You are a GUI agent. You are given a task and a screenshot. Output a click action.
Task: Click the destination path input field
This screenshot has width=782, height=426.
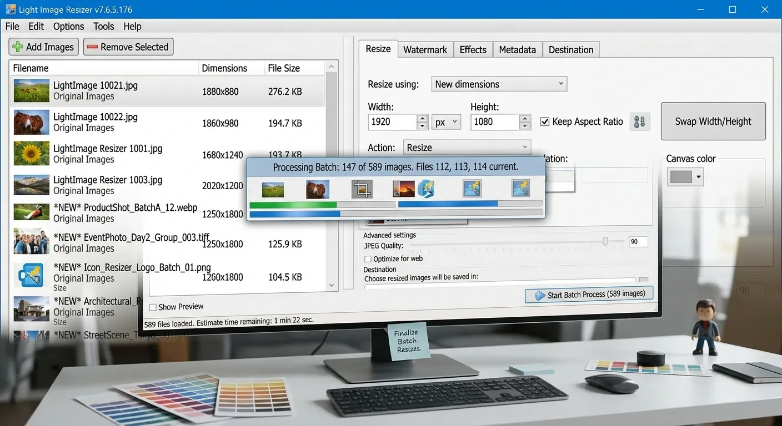500,282
